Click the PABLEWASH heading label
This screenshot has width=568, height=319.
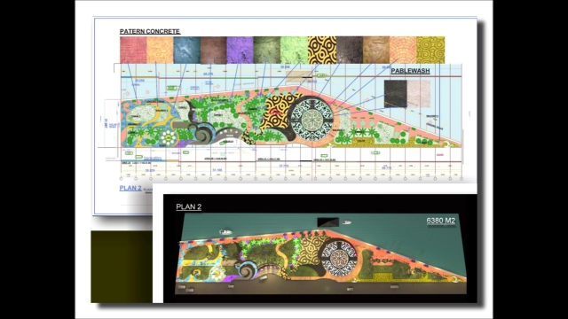pos(410,71)
